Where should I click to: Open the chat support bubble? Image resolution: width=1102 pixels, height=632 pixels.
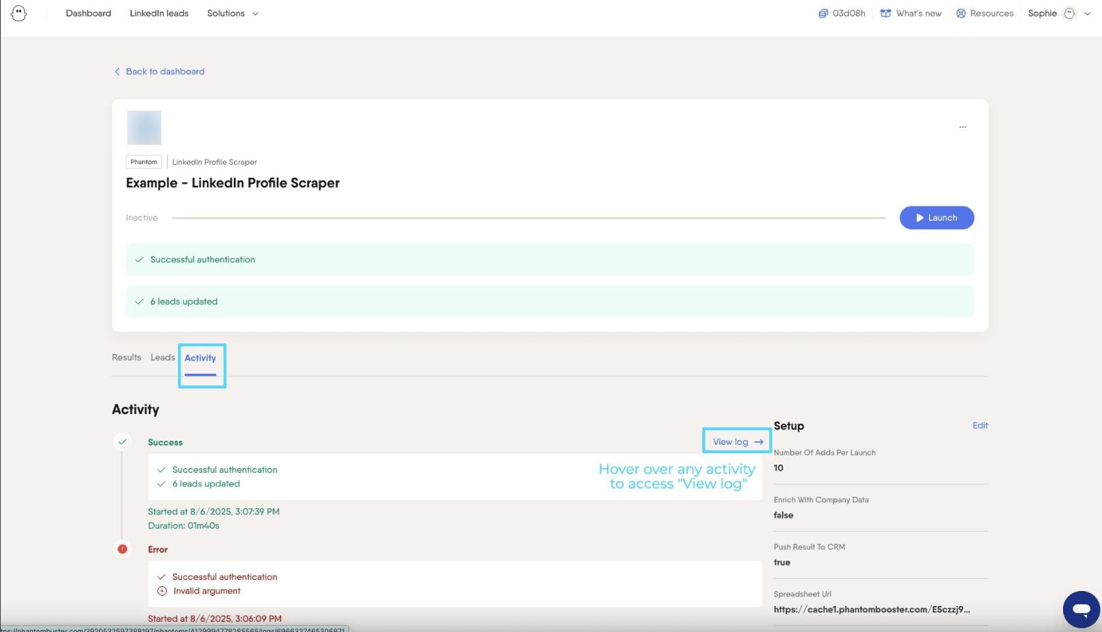pyautogui.click(x=1081, y=609)
